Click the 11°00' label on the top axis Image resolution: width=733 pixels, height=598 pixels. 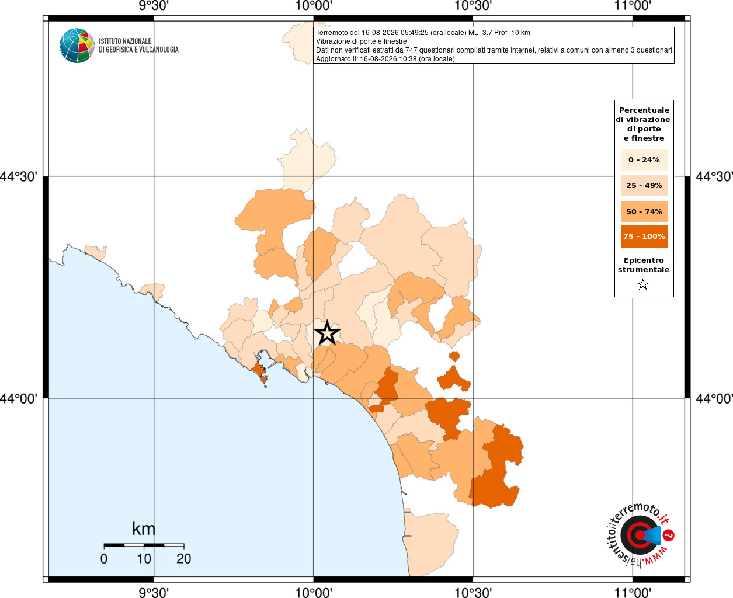click(x=633, y=6)
